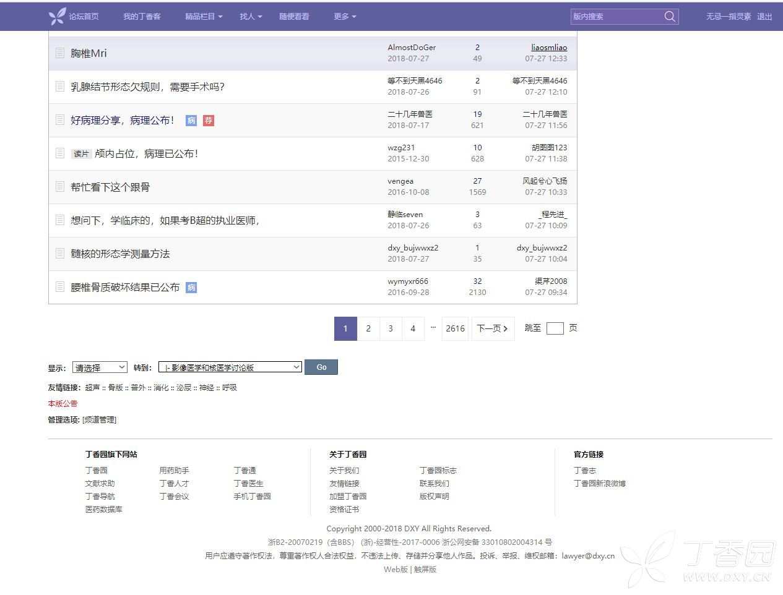Focus the 版内搜索 search field
783x595 pixels.
pos(616,17)
